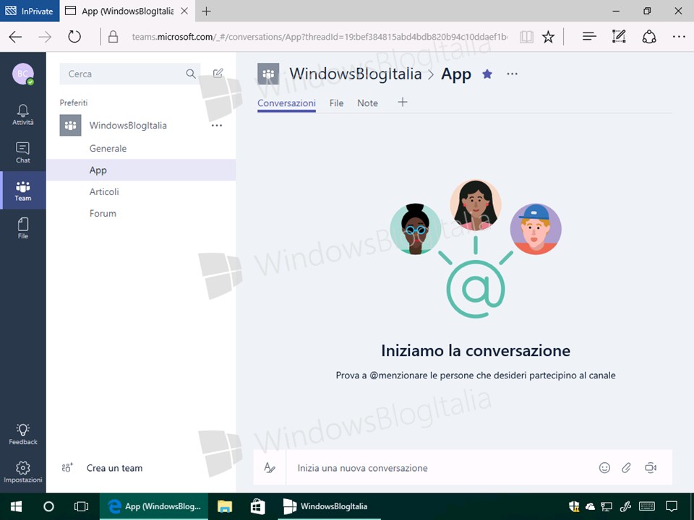Click the channel header team avatar

[x=268, y=74]
